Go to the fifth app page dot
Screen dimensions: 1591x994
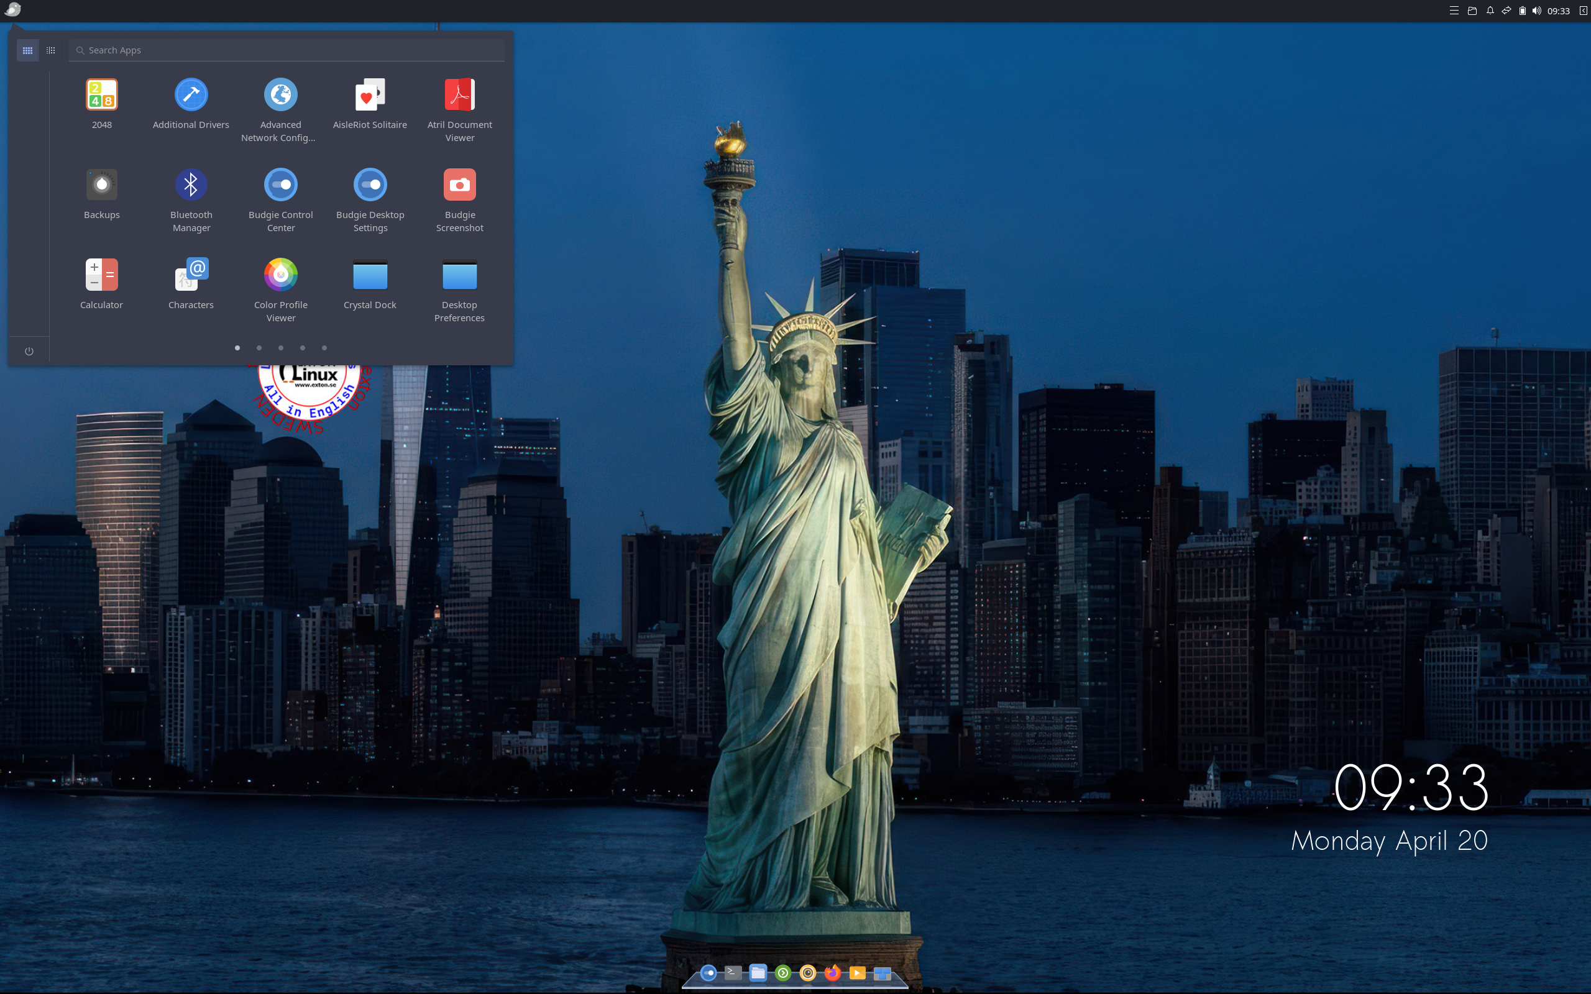(324, 348)
